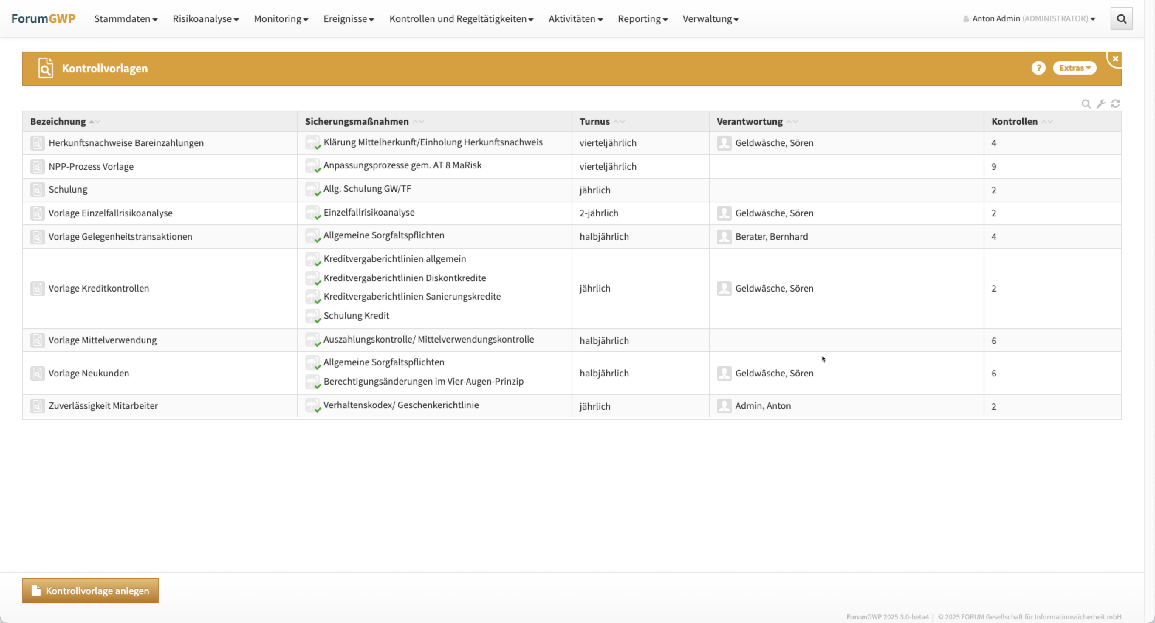Click the table search magnifier icon
Image resolution: width=1155 pixels, height=623 pixels.
point(1086,104)
